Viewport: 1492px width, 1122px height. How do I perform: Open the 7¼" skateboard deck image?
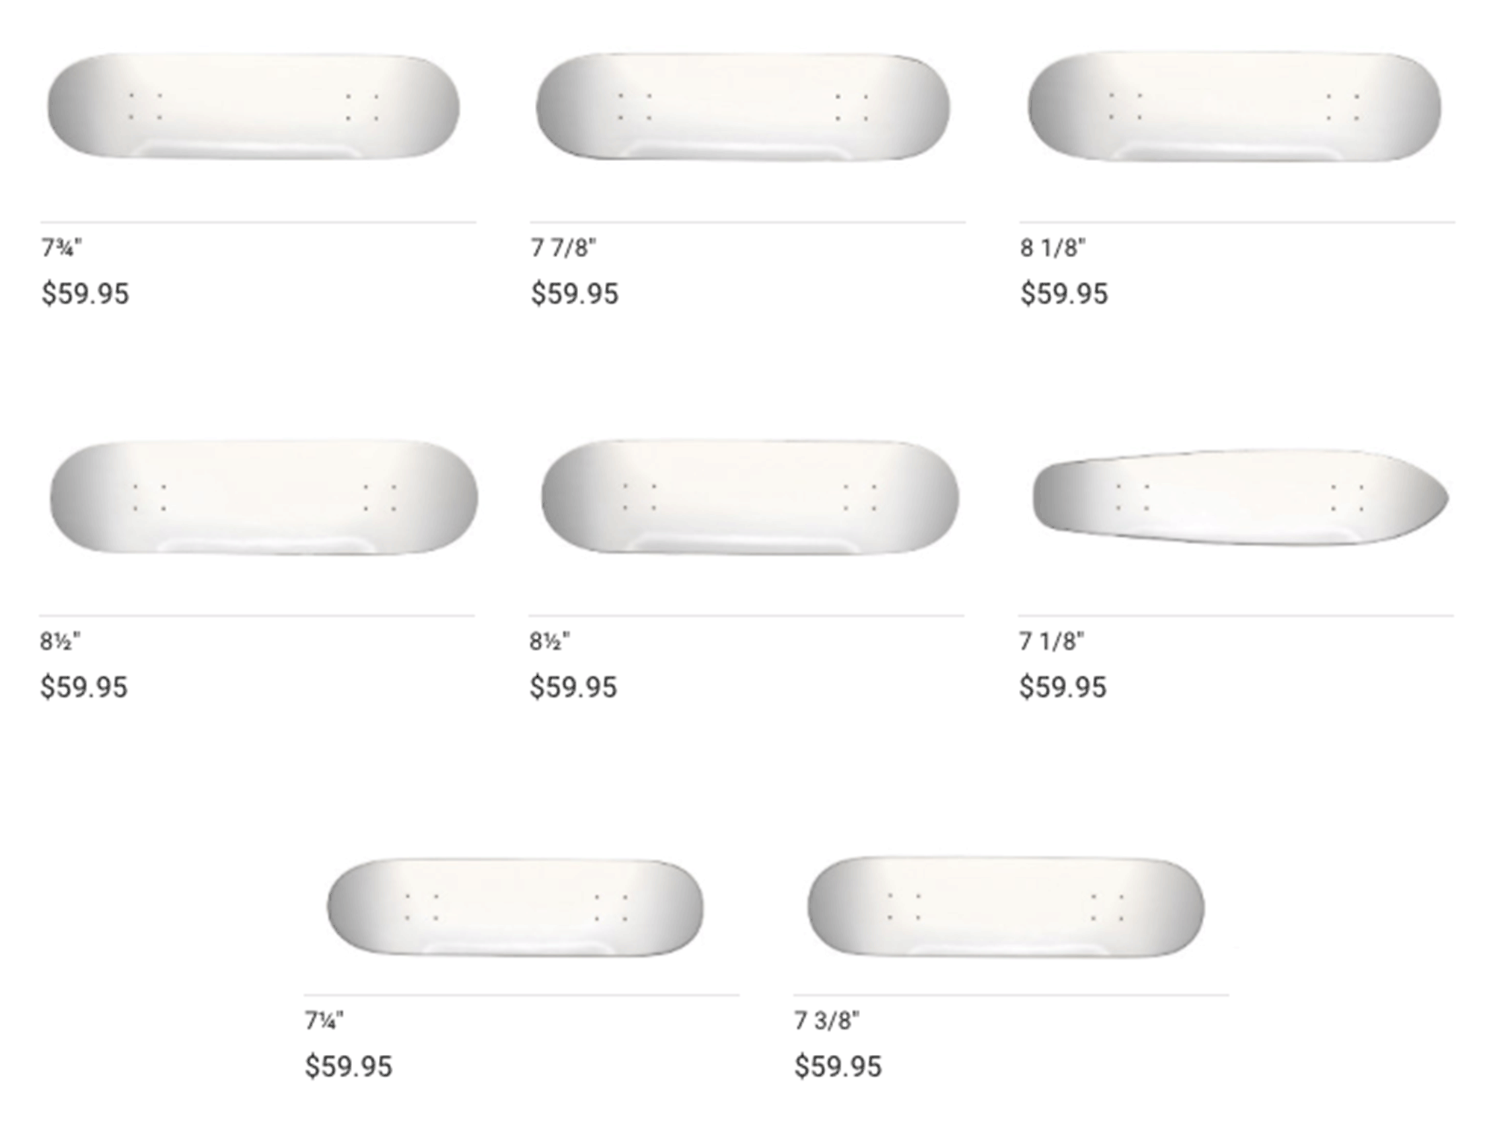(515, 907)
